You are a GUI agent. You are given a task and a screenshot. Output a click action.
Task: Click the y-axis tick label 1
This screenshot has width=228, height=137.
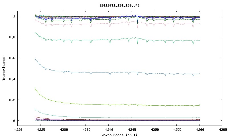pos(14,16)
